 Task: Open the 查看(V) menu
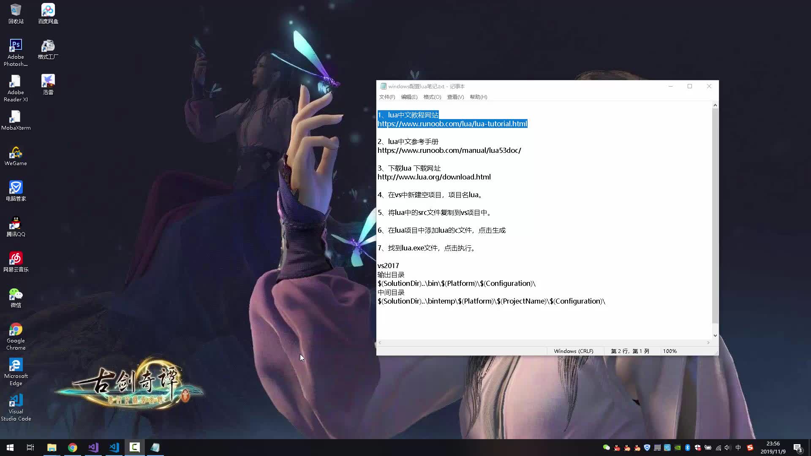455,97
